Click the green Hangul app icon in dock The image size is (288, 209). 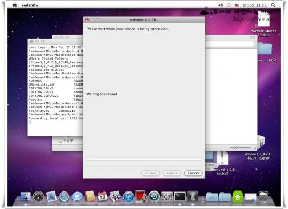coord(238,197)
